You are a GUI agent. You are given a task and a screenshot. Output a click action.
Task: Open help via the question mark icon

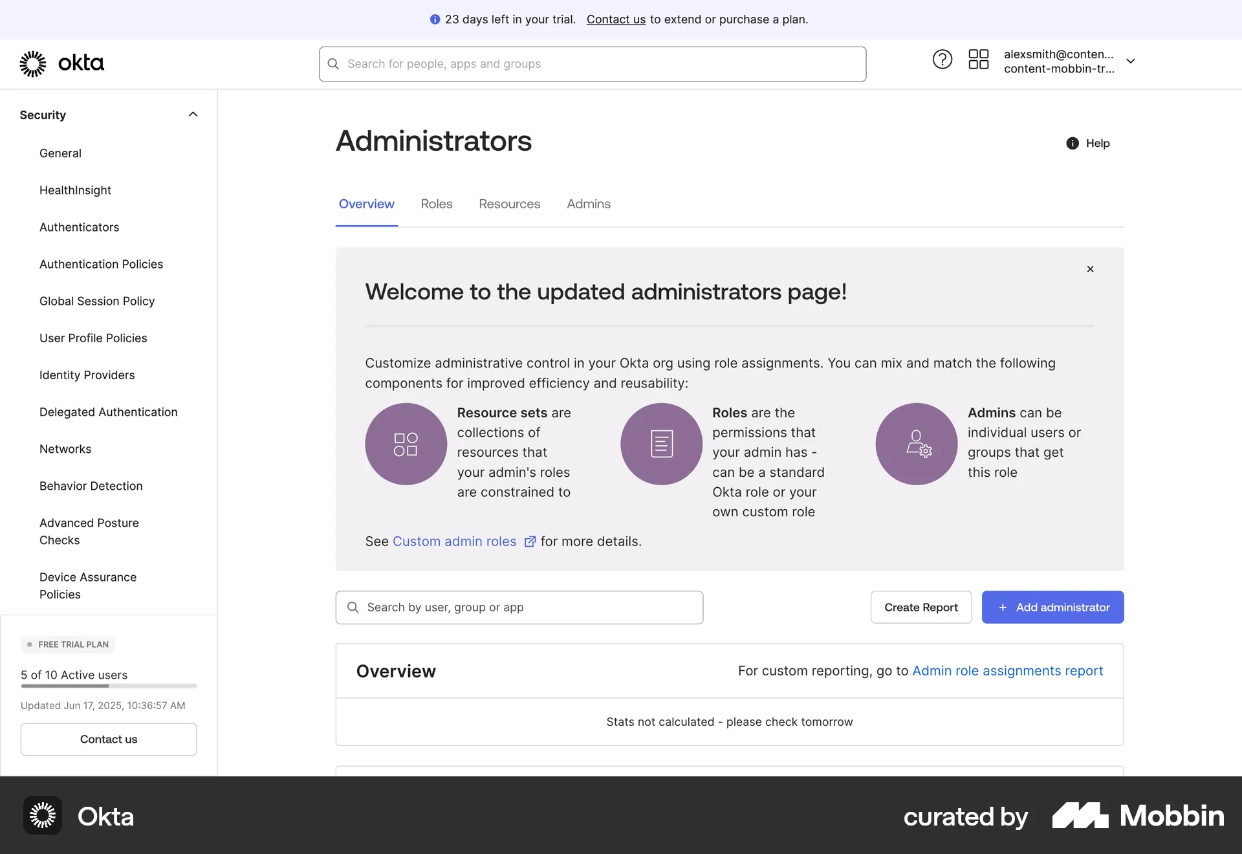coord(942,59)
